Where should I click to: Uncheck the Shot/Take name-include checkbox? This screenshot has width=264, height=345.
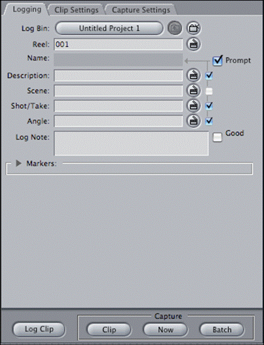point(209,107)
